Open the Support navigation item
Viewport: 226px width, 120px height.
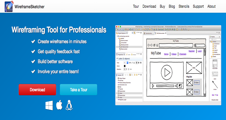pos(198,6)
